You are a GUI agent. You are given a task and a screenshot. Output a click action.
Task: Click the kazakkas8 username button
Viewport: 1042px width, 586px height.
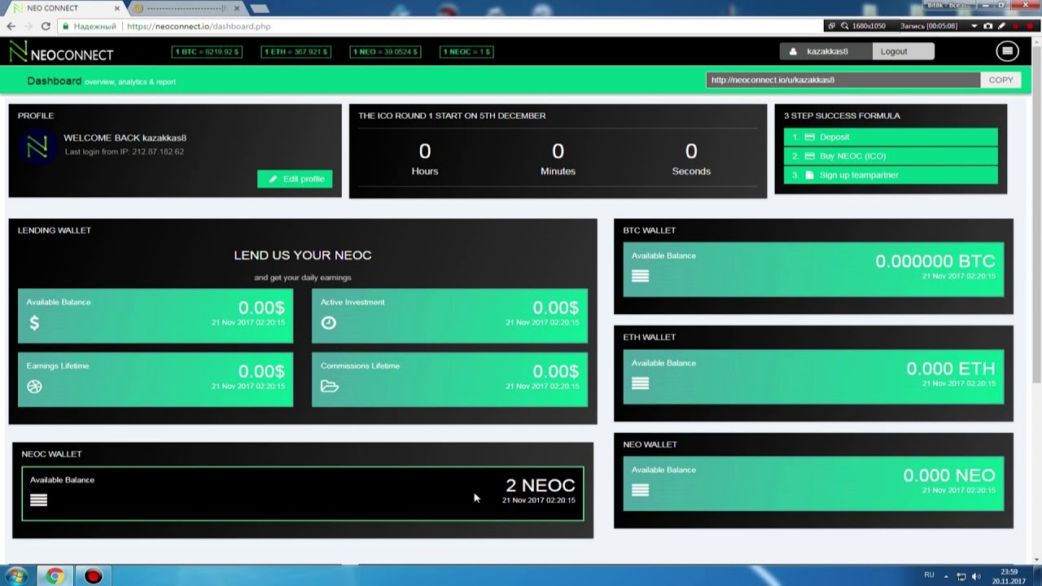pyautogui.click(x=826, y=51)
